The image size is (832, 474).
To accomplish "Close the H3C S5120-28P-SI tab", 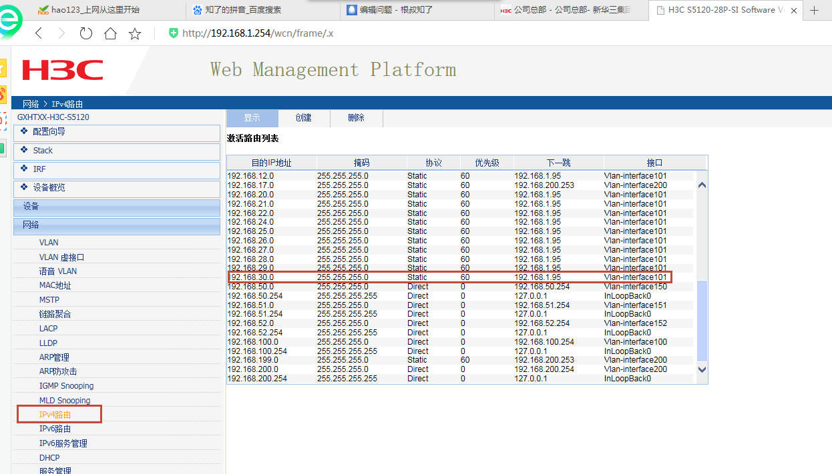I will coord(794,10).
